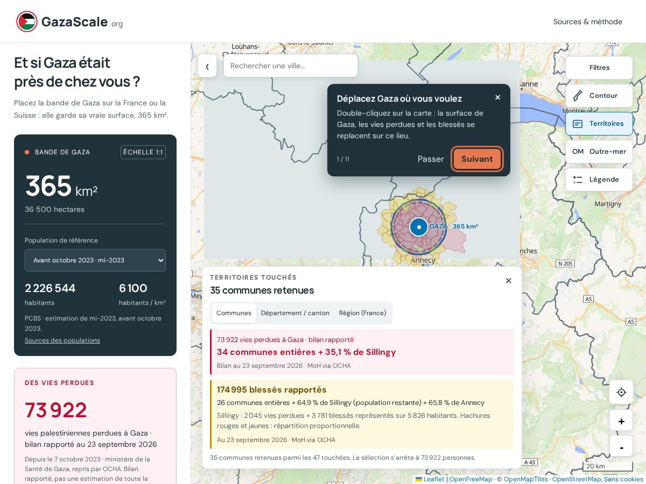This screenshot has width=646, height=484.
Task: Toggle the Territoires option
Action: [599, 124]
